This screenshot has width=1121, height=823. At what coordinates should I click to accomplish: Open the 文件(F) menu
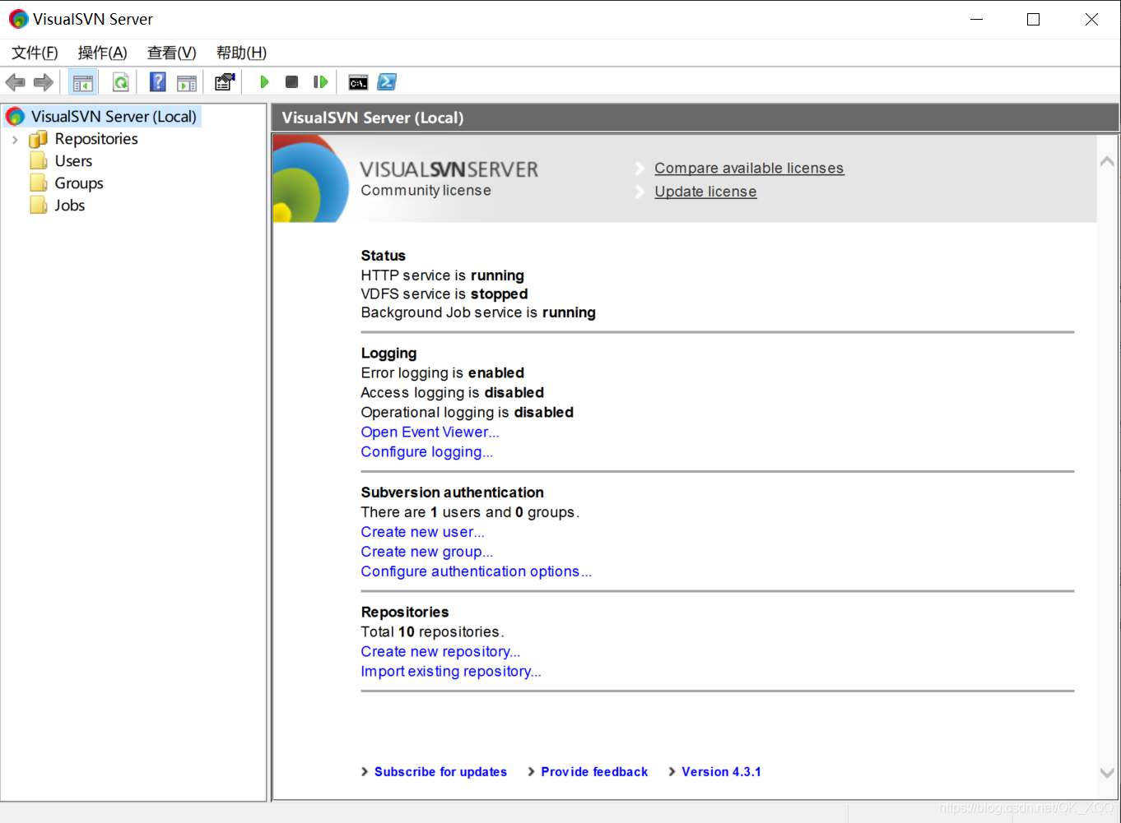coord(35,53)
